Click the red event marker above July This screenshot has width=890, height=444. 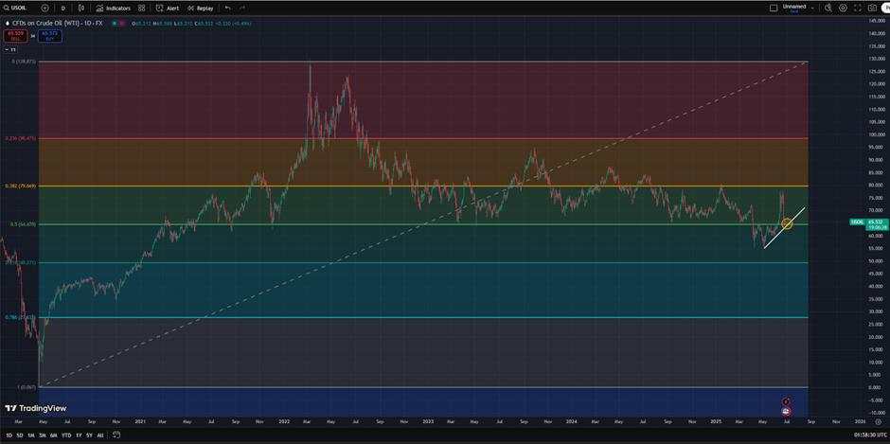786,401
